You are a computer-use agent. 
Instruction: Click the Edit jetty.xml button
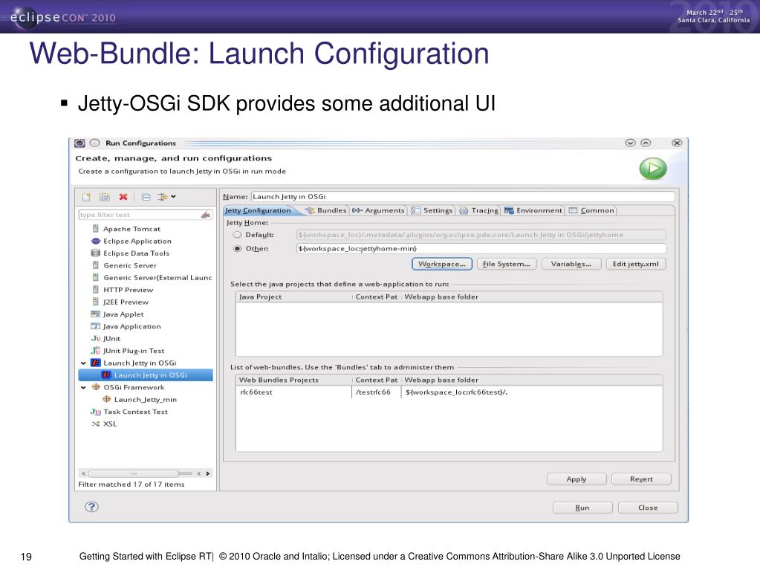tap(636, 264)
